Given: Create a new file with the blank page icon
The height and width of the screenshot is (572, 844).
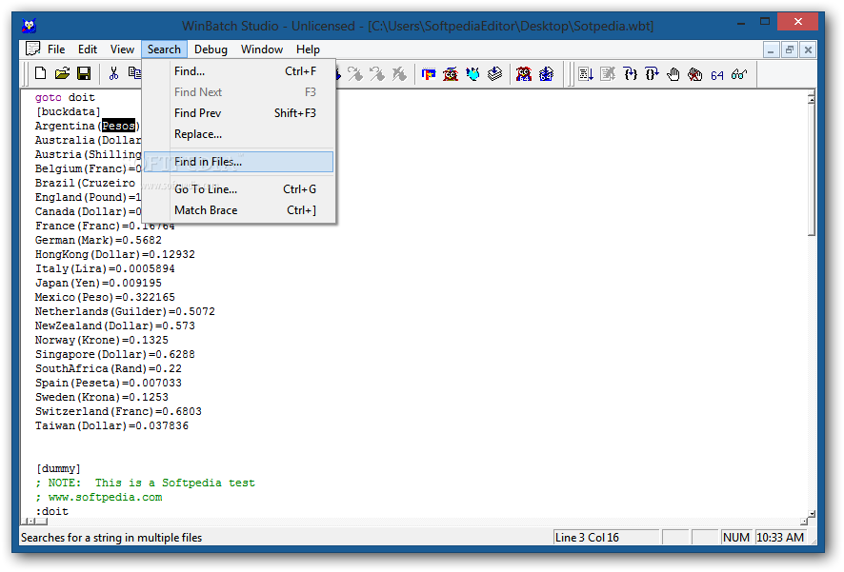Looking at the screenshot, I should pos(40,73).
